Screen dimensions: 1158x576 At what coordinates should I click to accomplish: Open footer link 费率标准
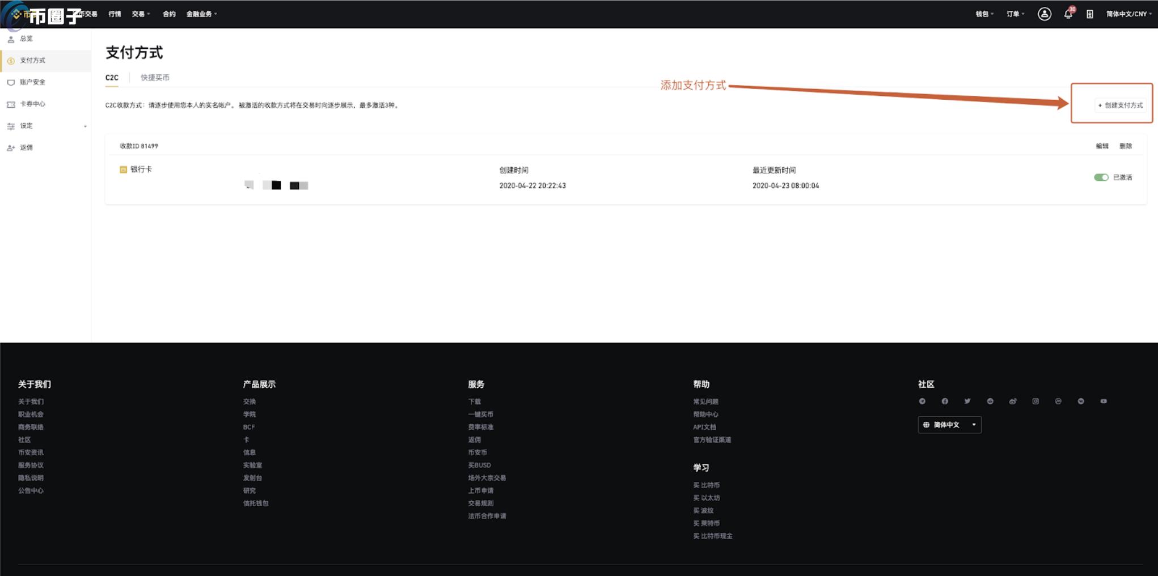tap(480, 427)
